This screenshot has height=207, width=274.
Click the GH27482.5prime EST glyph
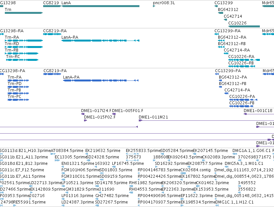97,199
